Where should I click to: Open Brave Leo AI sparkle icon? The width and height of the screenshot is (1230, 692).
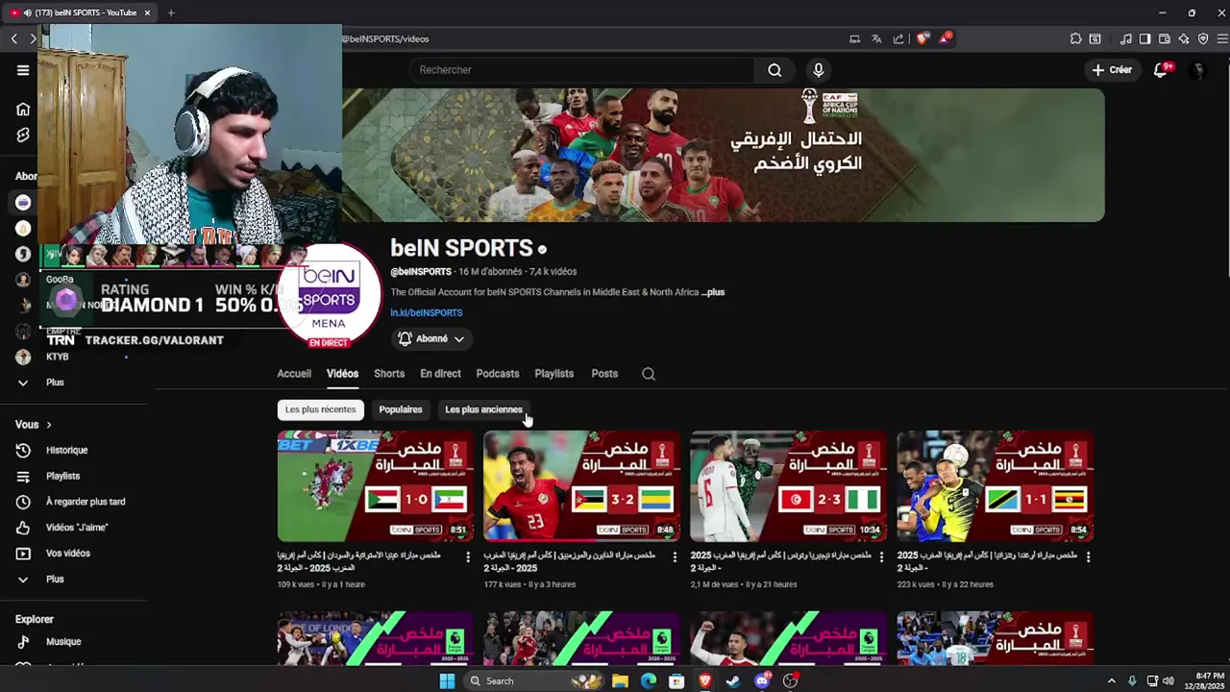pos(1184,38)
